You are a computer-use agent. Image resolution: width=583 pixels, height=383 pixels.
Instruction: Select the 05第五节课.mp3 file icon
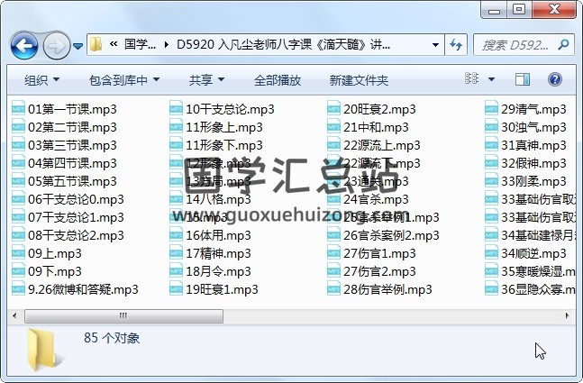tap(18, 181)
